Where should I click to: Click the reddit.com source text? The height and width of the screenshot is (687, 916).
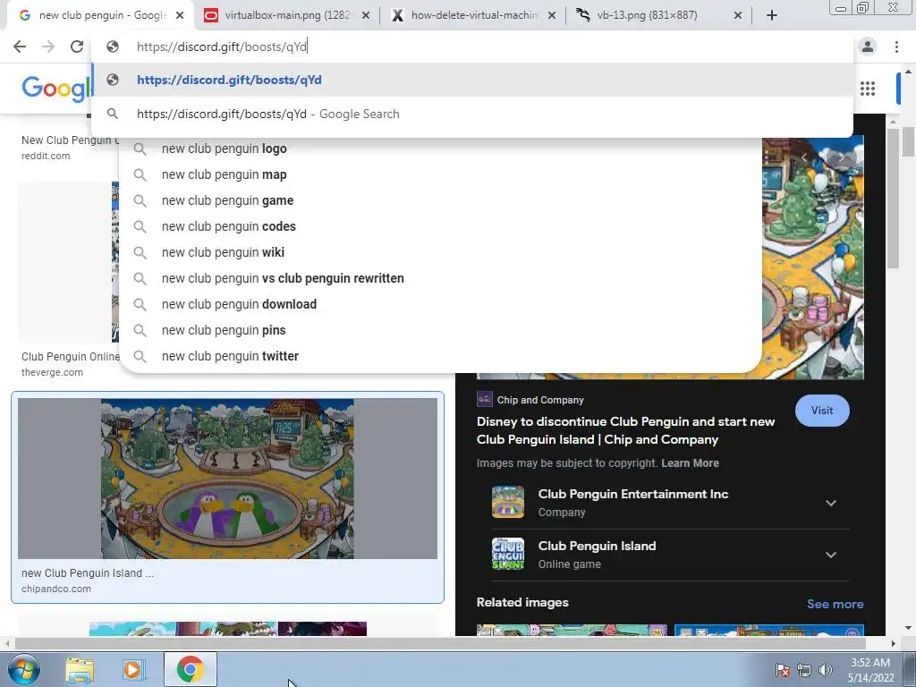tap(46, 156)
